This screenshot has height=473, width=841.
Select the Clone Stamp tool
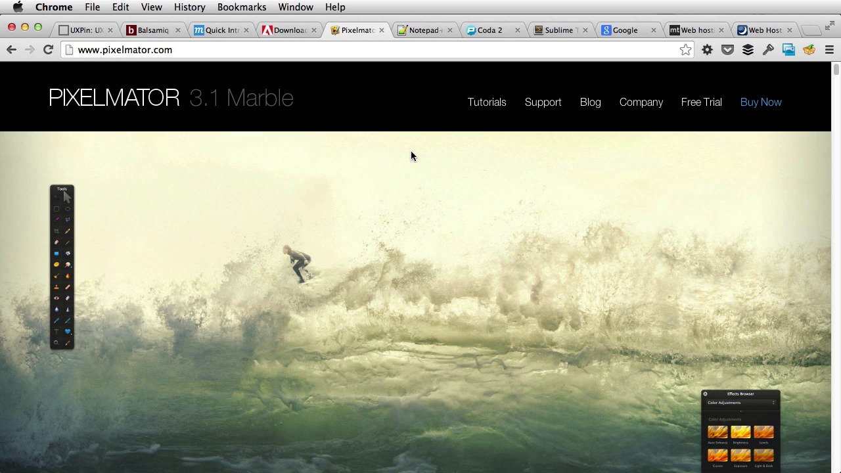[57, 286]
